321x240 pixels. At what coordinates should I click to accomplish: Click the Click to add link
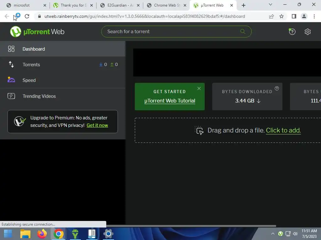point(283,130)
